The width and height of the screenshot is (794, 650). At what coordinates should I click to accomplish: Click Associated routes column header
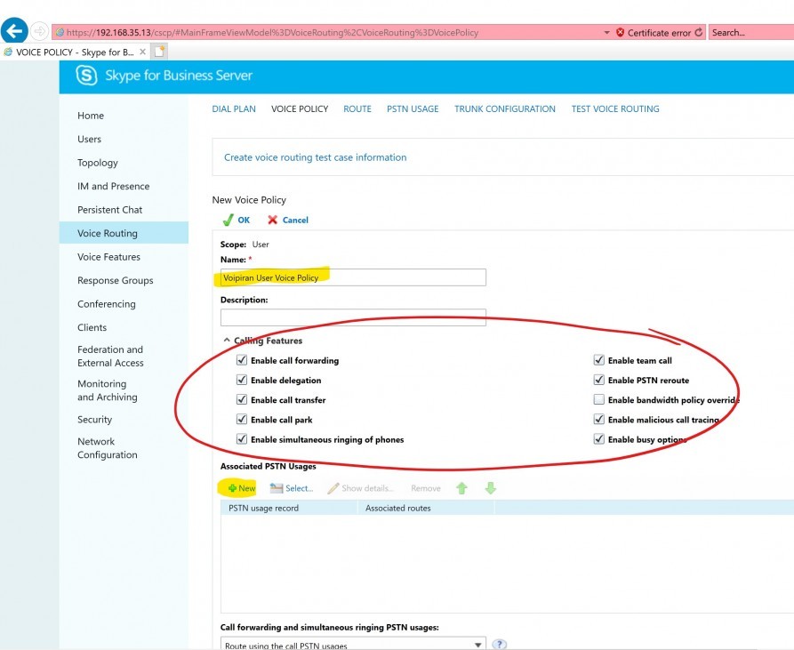pyautogui.click(x=426, y=508)
